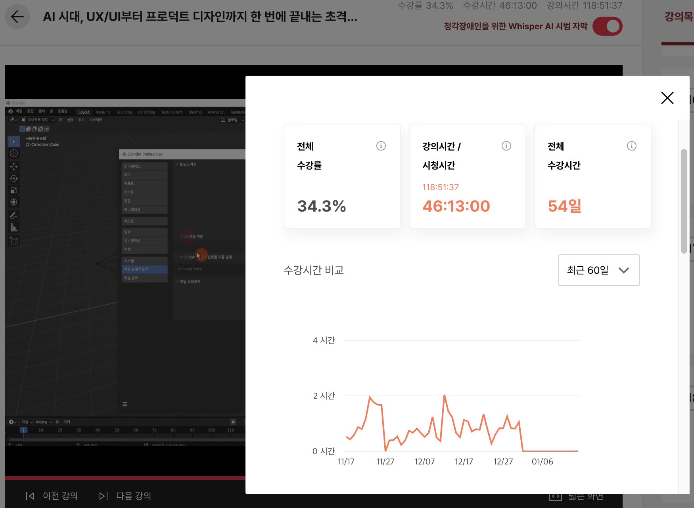Collapse Blend 파일 section in Preferences
The width and height of the screenshot is (694, 508).
pyautogui.click(x=177, y=164)
